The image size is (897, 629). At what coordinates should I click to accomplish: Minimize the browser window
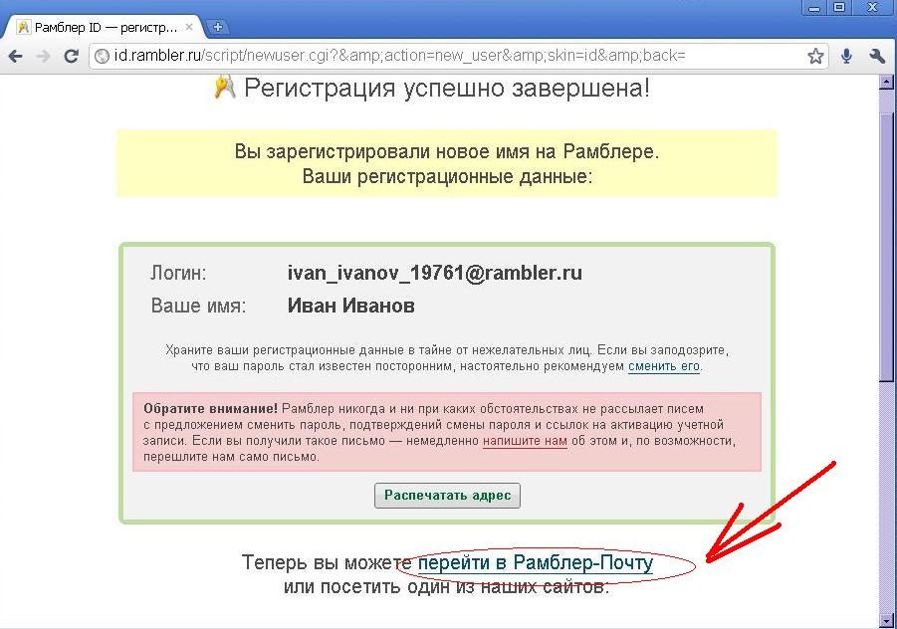coord(814,7)
